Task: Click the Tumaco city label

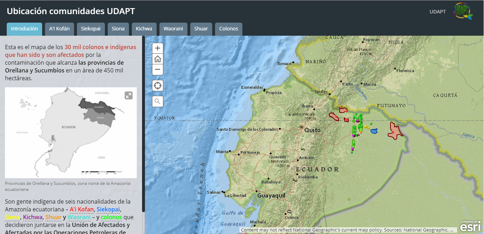Action: (284, 64)
